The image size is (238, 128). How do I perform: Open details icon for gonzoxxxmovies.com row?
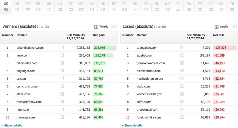182,63
